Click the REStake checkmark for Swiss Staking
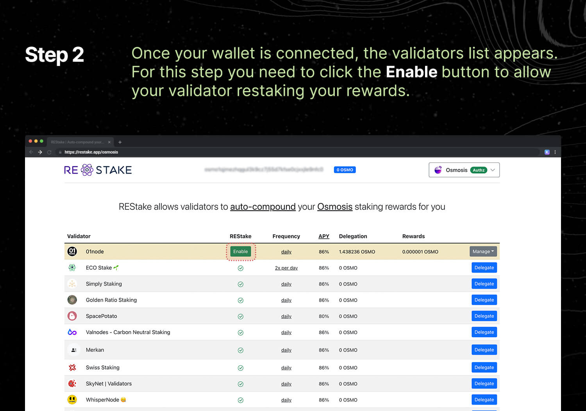Viewport: 586px width, 411px height. [x=241, y=368]
